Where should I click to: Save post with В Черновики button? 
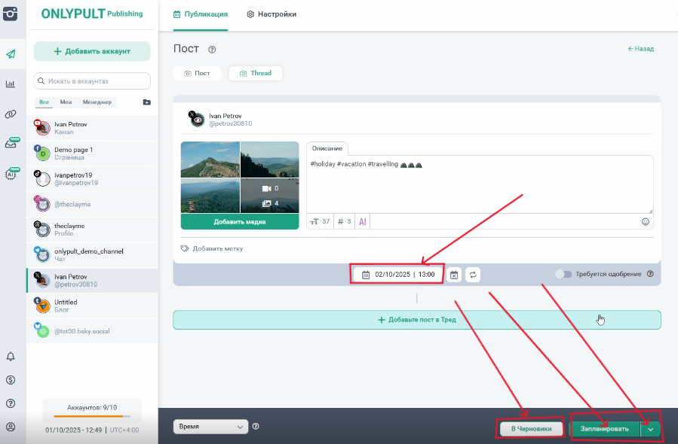531,429
